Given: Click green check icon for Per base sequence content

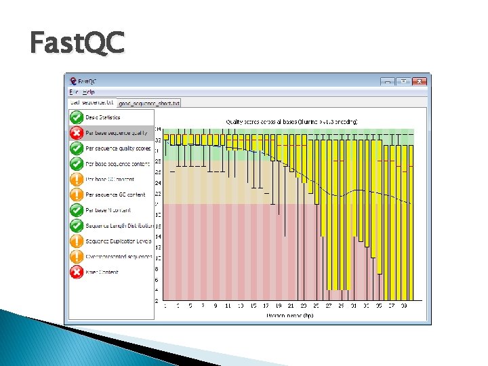Looking at the screenshot, I should 76,164.
